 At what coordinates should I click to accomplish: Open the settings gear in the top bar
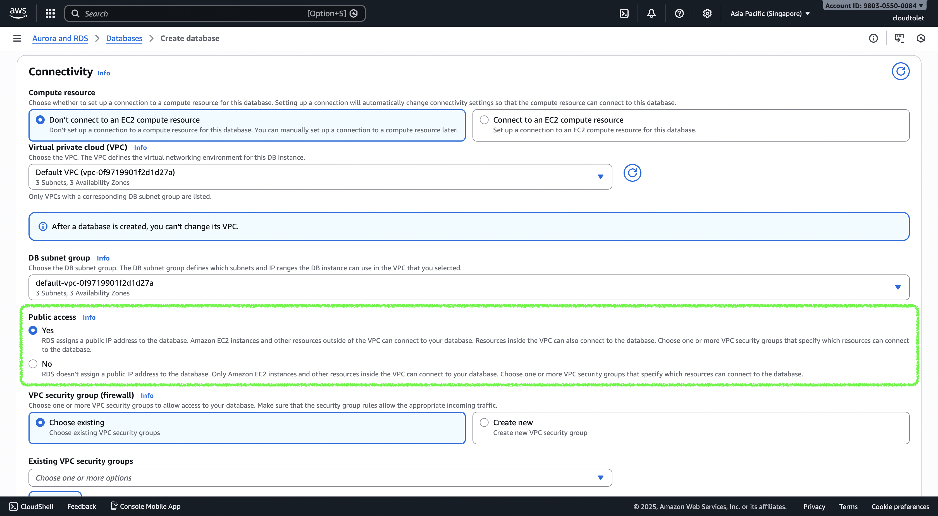707,13
